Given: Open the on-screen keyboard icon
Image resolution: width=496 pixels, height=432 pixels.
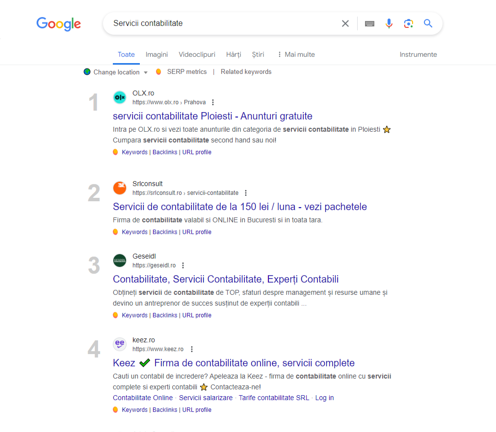Looking at the screenshot, I should coord(369,23).
